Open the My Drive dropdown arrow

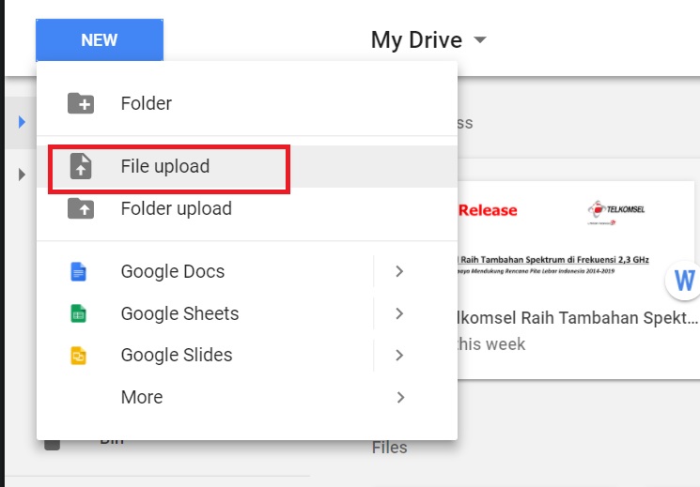480,39
